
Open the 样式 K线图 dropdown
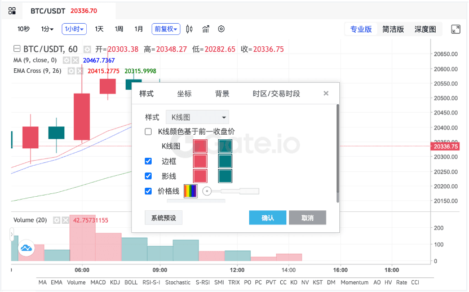pyautogui.click(x=197, y=117)
